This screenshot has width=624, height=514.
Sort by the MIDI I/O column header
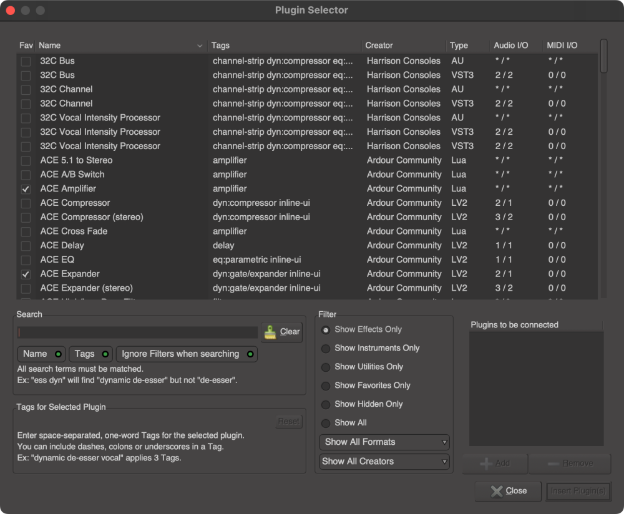pos(570,46)
